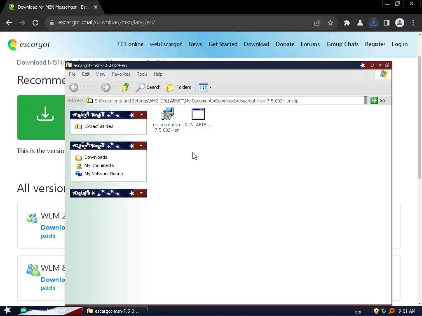Click webEscargot in the site navigation
This screenshot has width=422, height=316.
tap(166, 44)
